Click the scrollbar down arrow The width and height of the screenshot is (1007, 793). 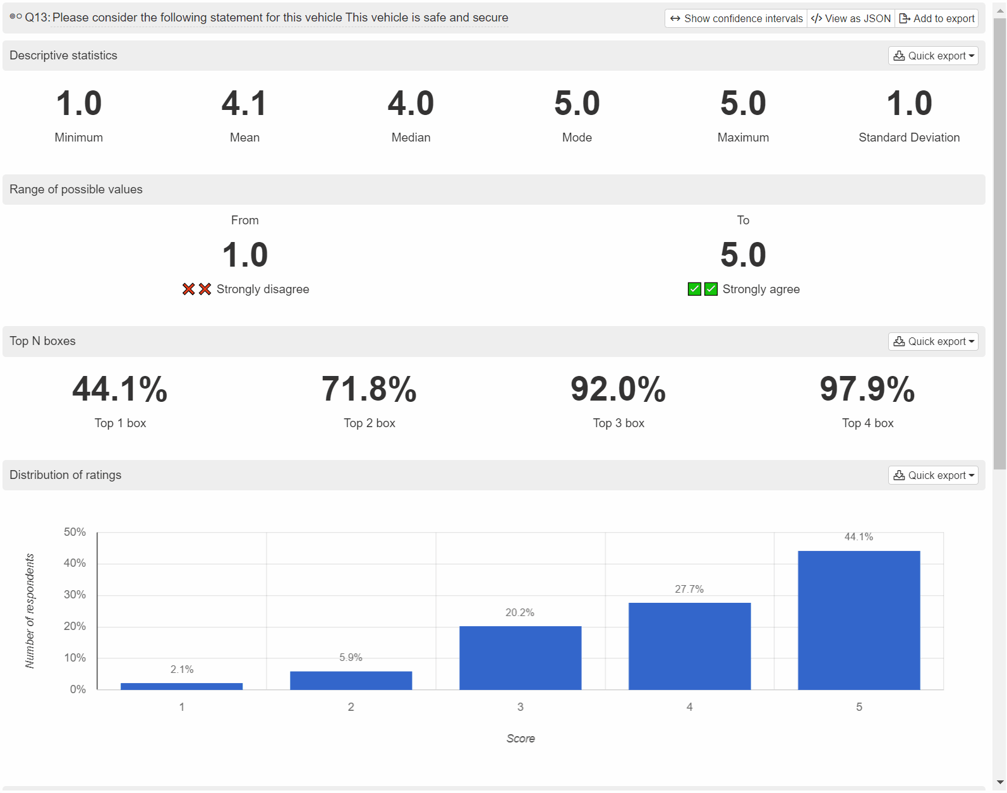(x=999, y=782)
